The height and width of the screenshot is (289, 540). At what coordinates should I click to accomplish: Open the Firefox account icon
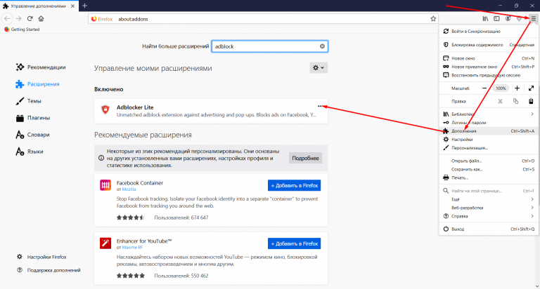point(508,19)
